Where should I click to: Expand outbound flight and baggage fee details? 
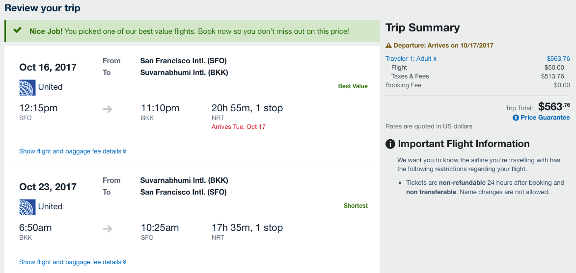(72, 151)
